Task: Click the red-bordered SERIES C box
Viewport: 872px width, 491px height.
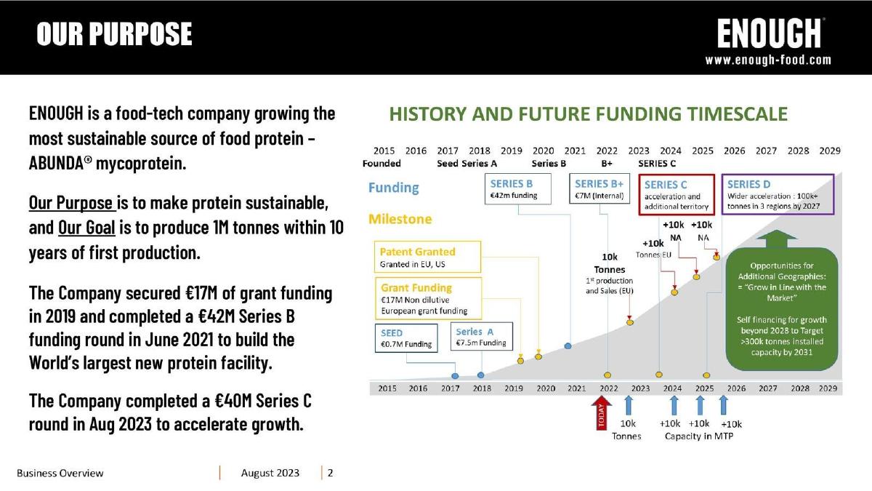Action: click(x=675, y=194)
